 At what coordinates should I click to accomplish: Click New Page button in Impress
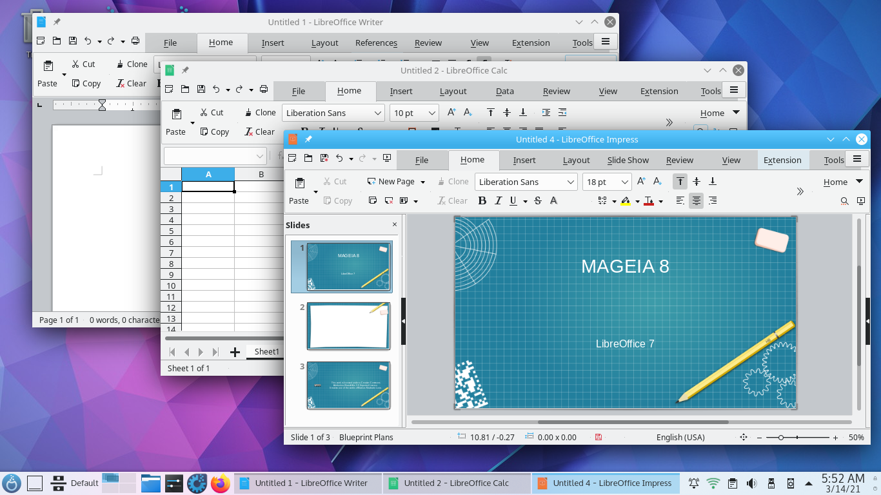pyautogui.click(x=391, y=182)
